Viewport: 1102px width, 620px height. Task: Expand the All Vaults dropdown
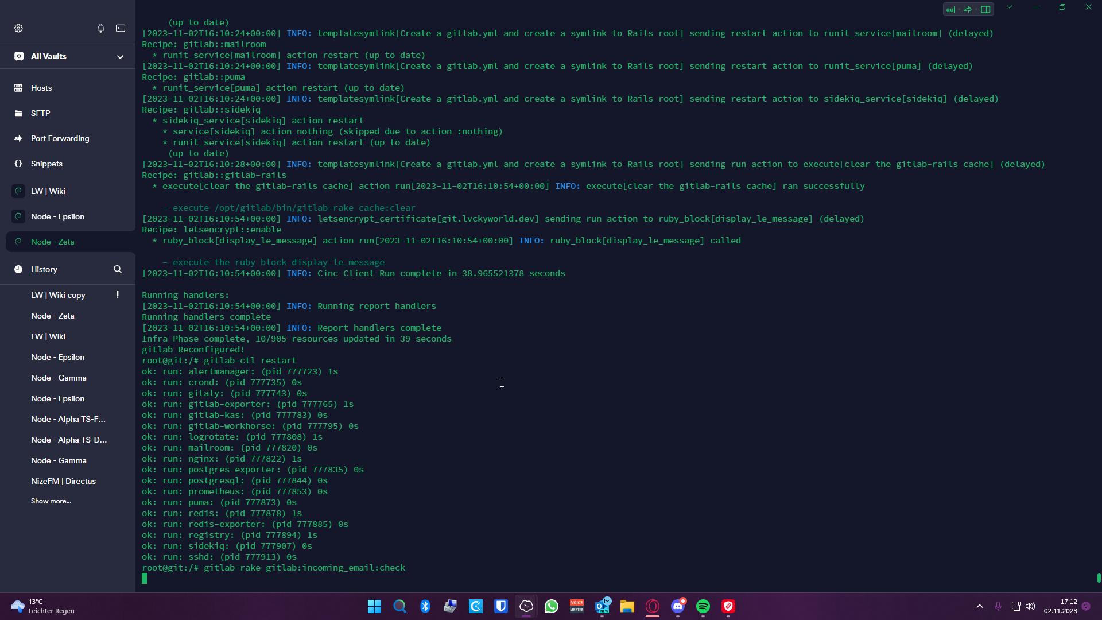pyautogui.click(x=120, y=57)
